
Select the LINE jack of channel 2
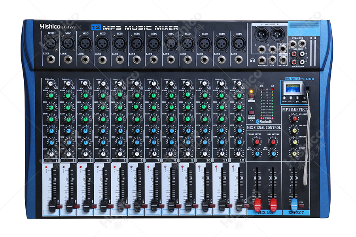pos(68,59)
